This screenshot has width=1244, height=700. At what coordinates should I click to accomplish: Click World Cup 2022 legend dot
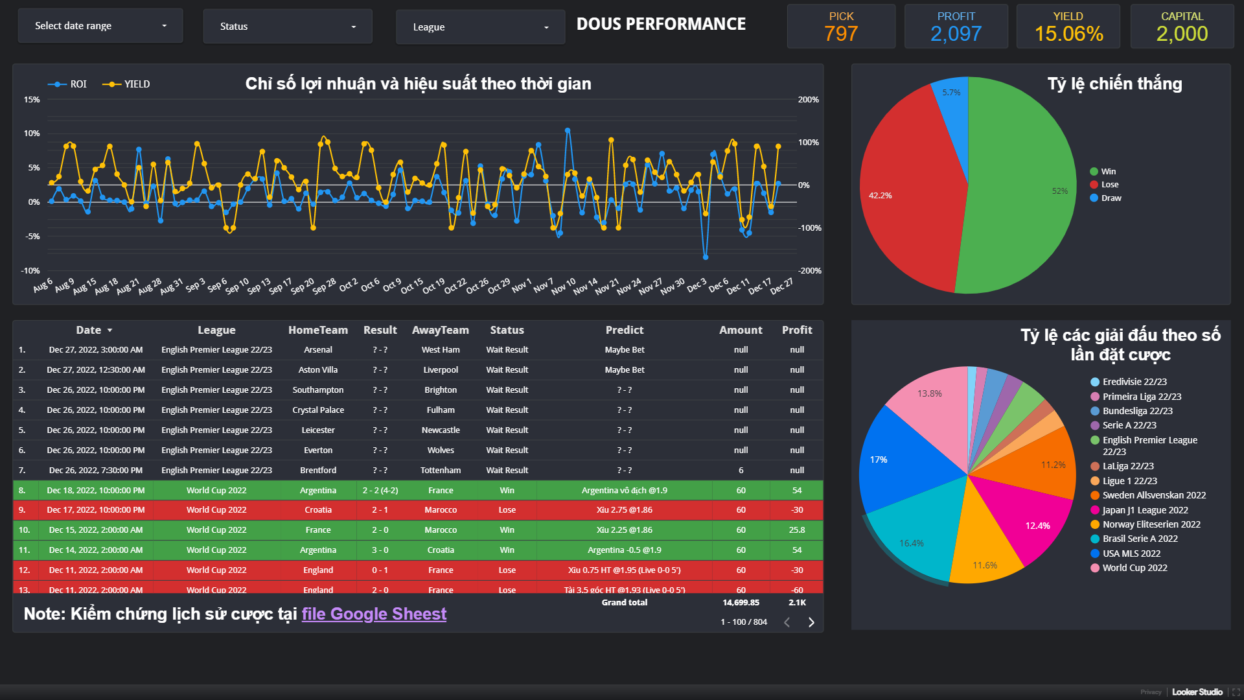(x=1095, y=568)
